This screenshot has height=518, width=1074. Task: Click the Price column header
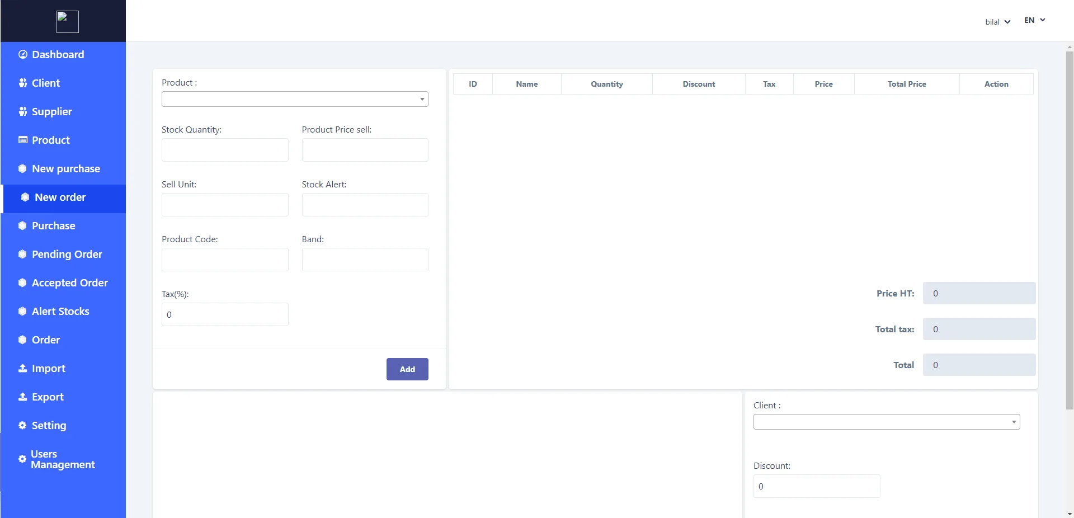click(x=824, y=84)
